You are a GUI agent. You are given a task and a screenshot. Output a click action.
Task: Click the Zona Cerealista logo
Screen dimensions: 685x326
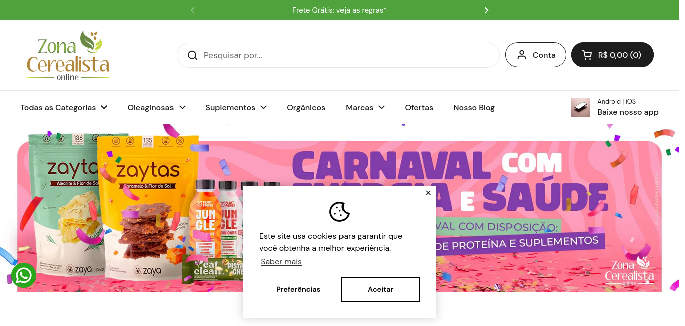(68, 55)
